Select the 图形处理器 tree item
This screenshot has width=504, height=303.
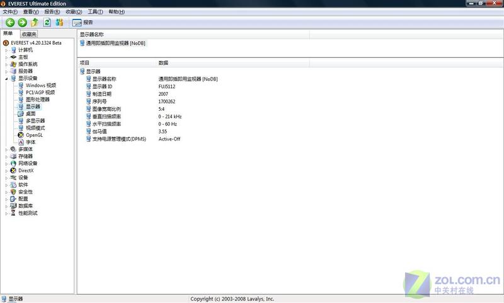click(x=38, y=100)
